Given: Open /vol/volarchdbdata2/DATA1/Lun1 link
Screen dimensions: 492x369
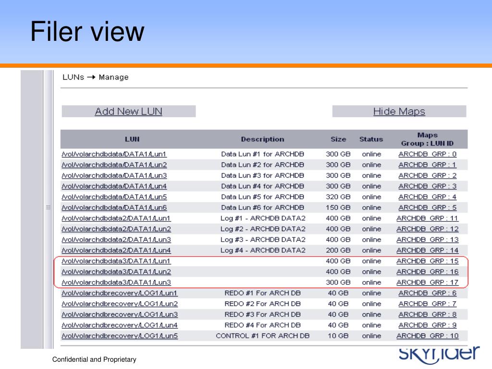Looking at the screenshot, I should [x=116, y=218].
